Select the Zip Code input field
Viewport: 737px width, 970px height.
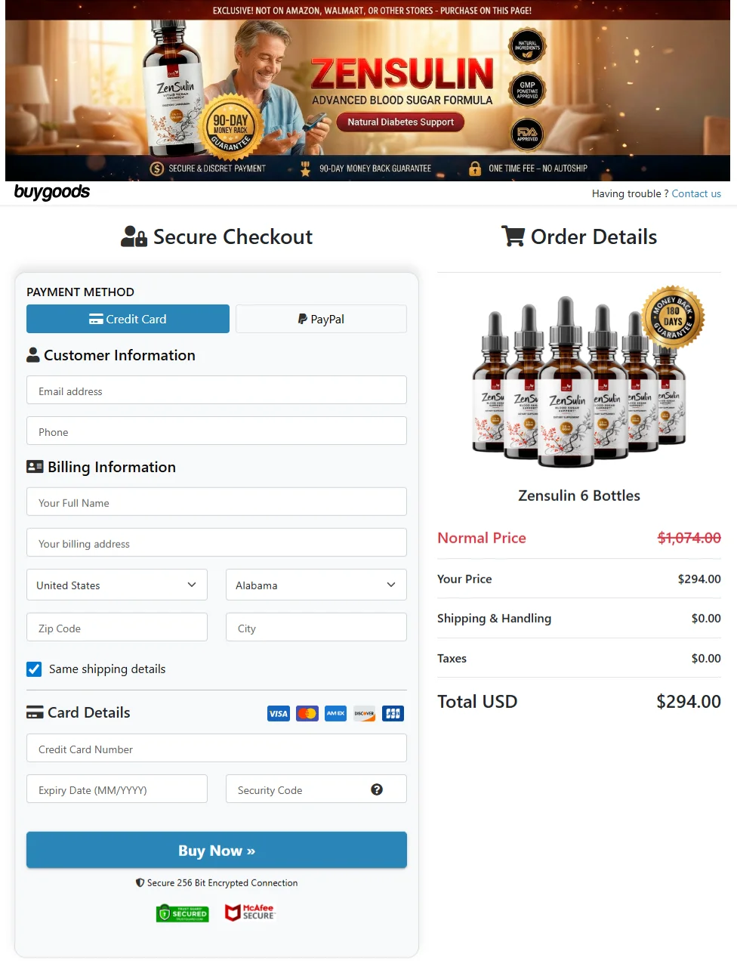(117, 627)
